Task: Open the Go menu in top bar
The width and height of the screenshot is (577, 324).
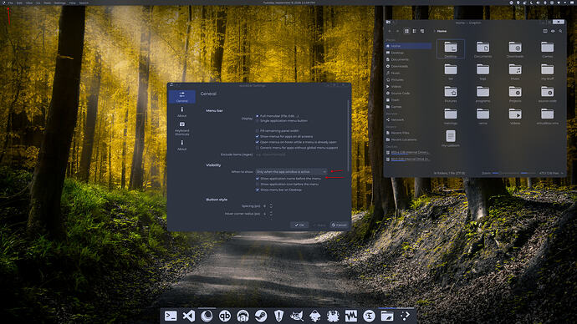Action: [38, 3]
